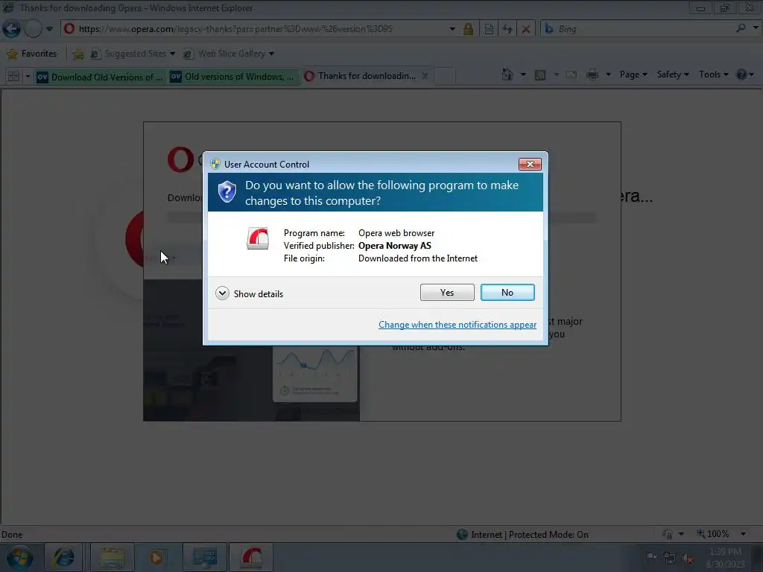This screenshot has width=763, height=572.
Task: Close the User Account Control dialog
Action: coord(530,164)
